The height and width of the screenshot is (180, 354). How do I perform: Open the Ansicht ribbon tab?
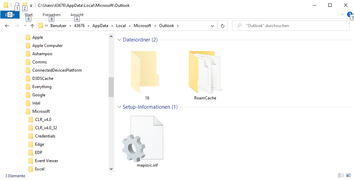coord(77,15)
